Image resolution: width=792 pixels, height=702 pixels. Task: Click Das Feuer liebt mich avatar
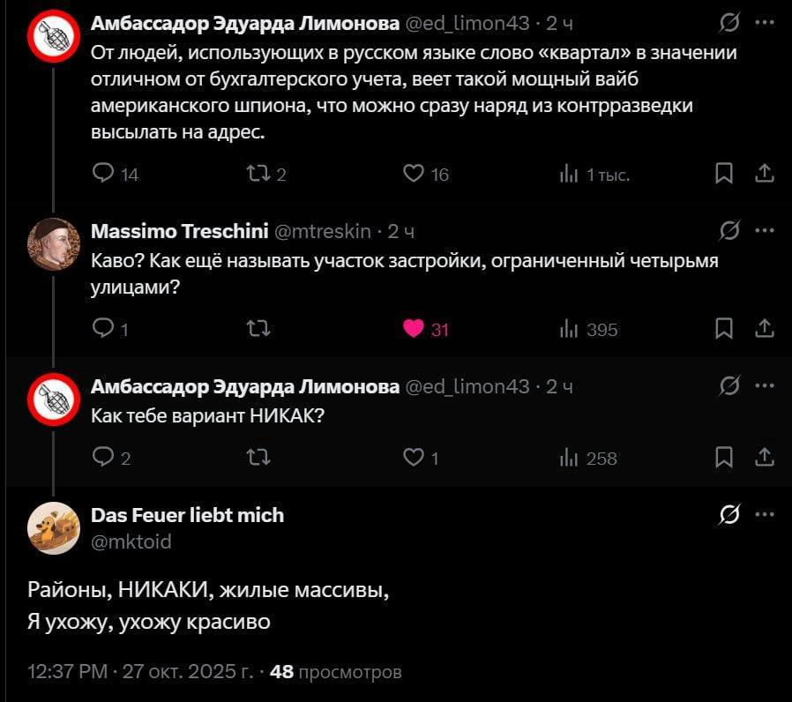[53, 527]
